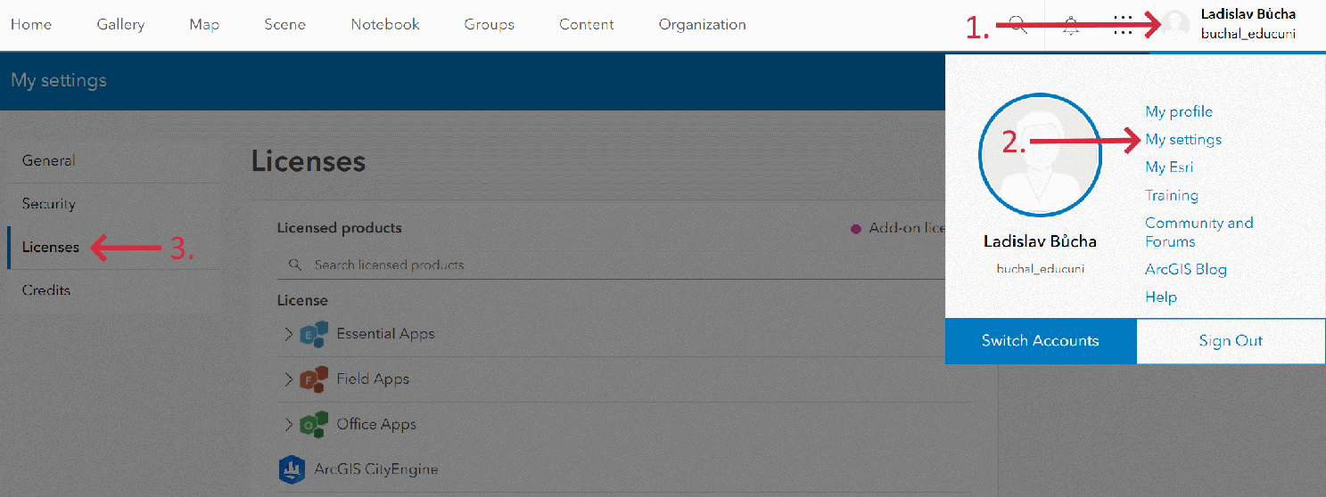The width and height of the screenshot is (1326, 497).
Task: Open the notifications bell icon
Action: pyautogui.click(x=1071, y=25)
